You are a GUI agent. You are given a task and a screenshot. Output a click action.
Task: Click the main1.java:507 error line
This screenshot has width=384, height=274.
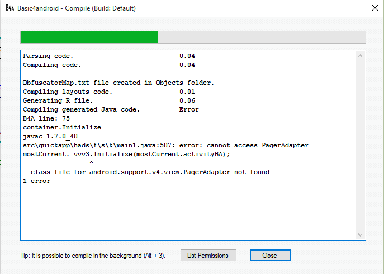(x=165, y=146)
